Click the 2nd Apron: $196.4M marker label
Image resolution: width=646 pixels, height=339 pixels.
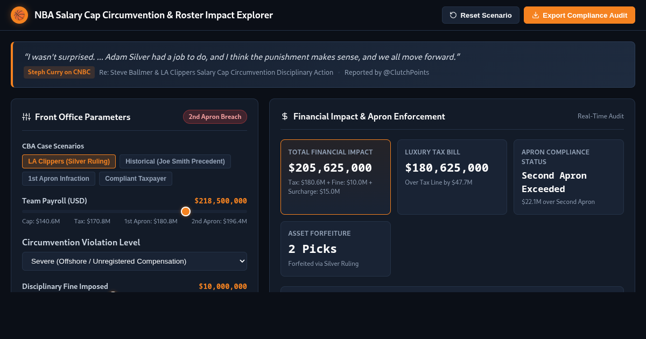219,221
